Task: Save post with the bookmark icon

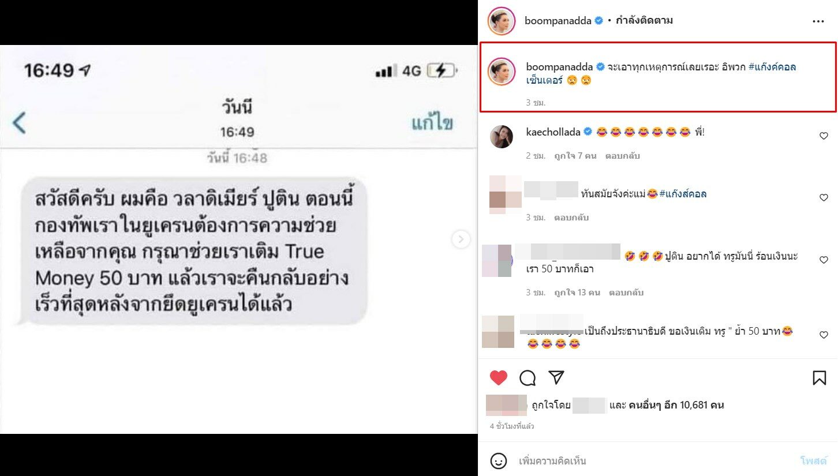Action: tap(819, 378)
